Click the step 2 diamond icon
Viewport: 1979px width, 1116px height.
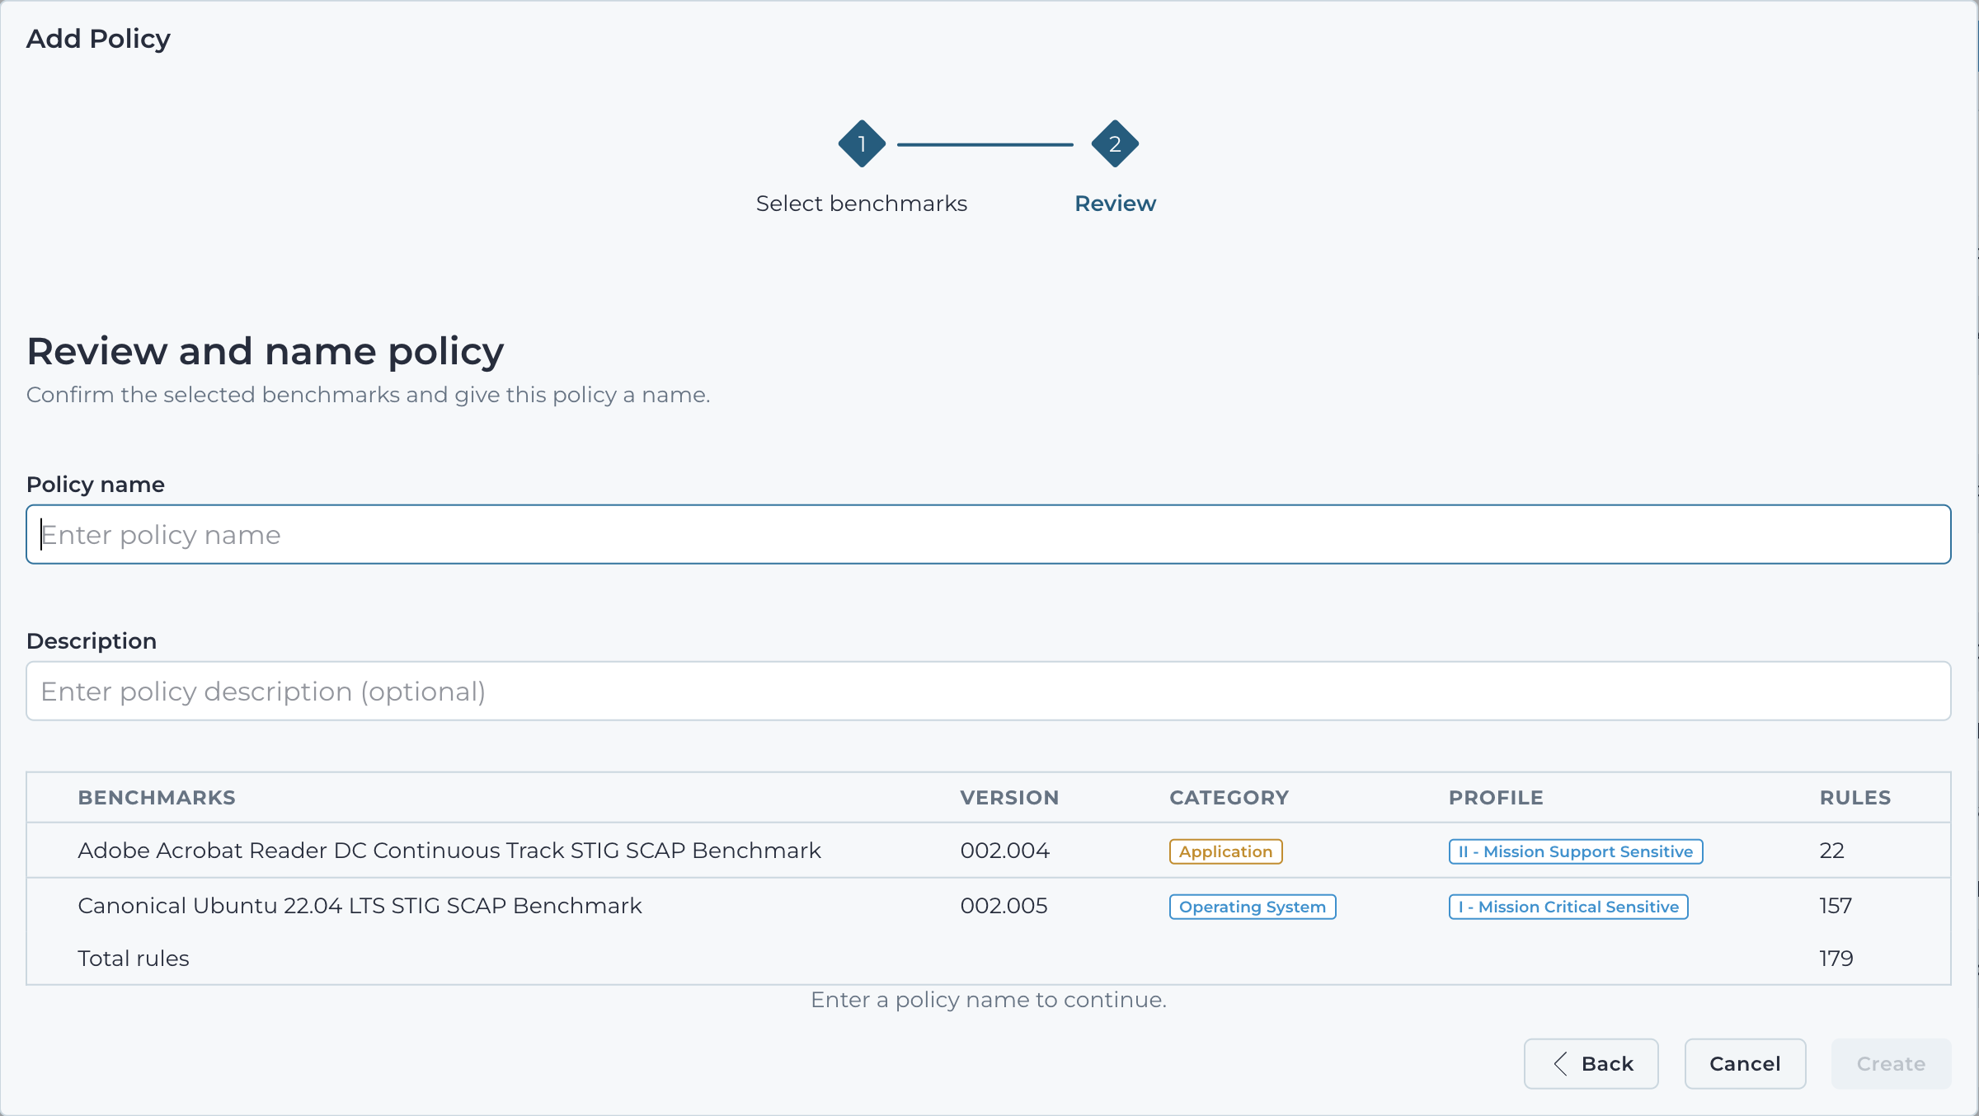[1115, 143]
